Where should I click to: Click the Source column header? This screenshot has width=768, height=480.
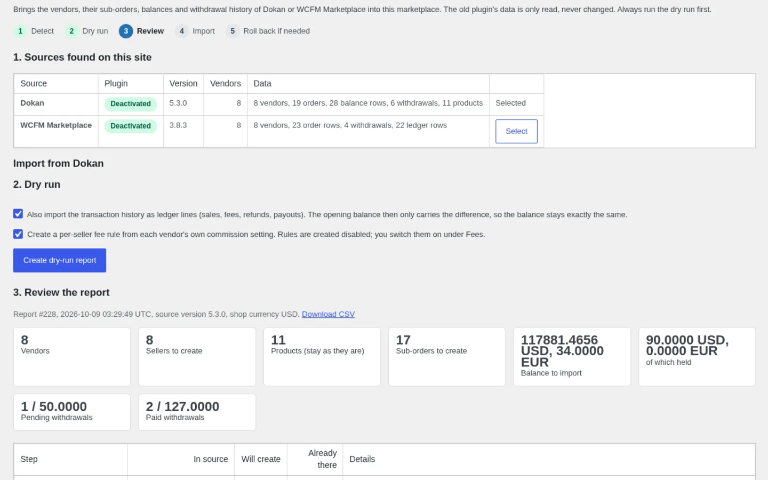coord(56,84)
